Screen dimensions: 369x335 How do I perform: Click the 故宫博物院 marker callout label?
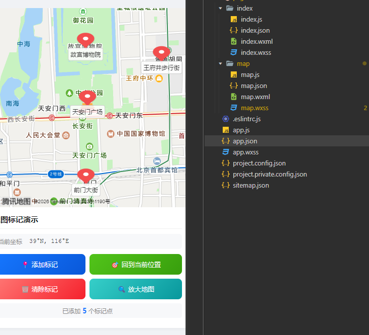85,55
